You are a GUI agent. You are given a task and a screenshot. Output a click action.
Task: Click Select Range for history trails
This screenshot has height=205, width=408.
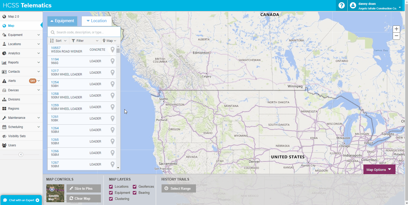point(179,188)
